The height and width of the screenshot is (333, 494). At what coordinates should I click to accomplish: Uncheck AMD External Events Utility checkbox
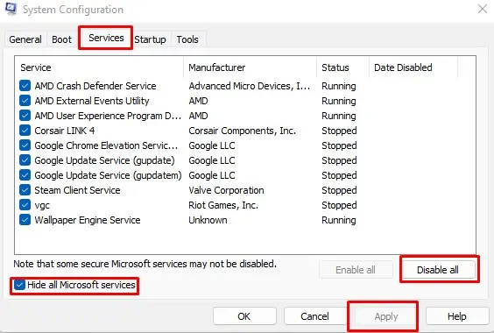point(25,100)
